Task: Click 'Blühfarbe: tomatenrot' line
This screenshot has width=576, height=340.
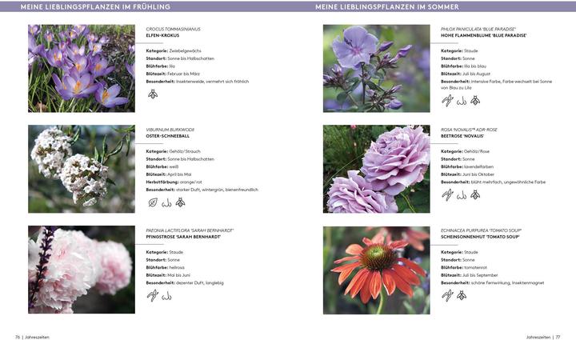Action: pos(464,268)
